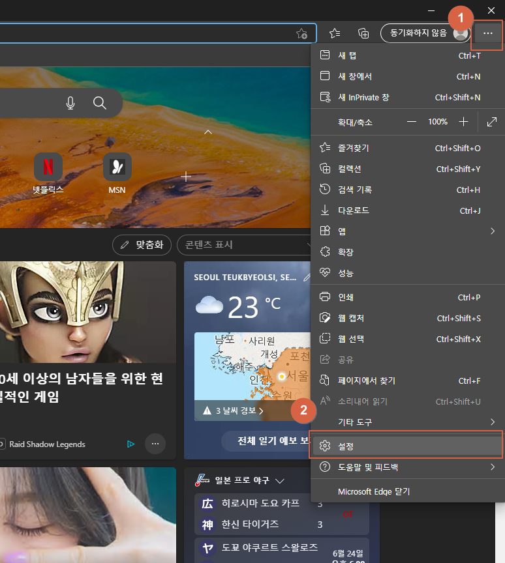Open 검색 기록 history entry
This screenshot has height=563, width=505.
(407, 190)
